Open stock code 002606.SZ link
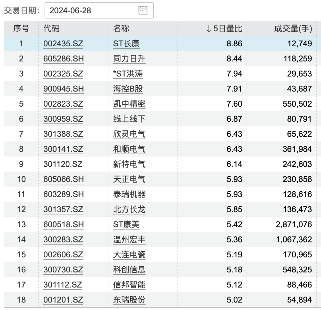 click(63, 255)
